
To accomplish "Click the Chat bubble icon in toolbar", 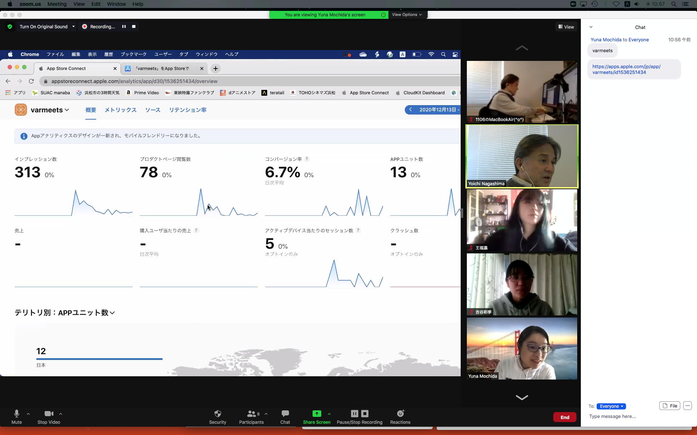I will click(285, 414).
